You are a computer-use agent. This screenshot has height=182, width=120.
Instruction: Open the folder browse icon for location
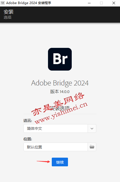pyautogui.click(x=92, y=147)
